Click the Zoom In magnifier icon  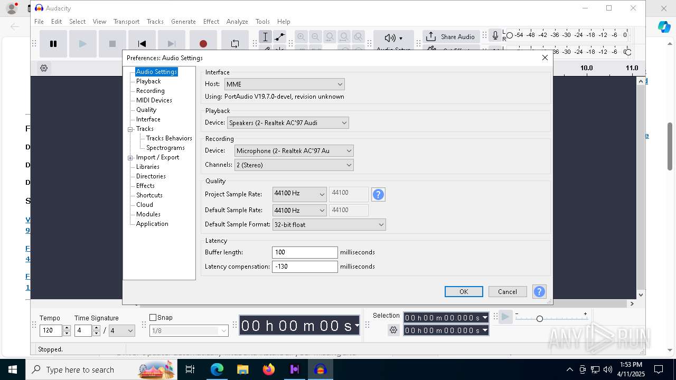click(301, 37)
